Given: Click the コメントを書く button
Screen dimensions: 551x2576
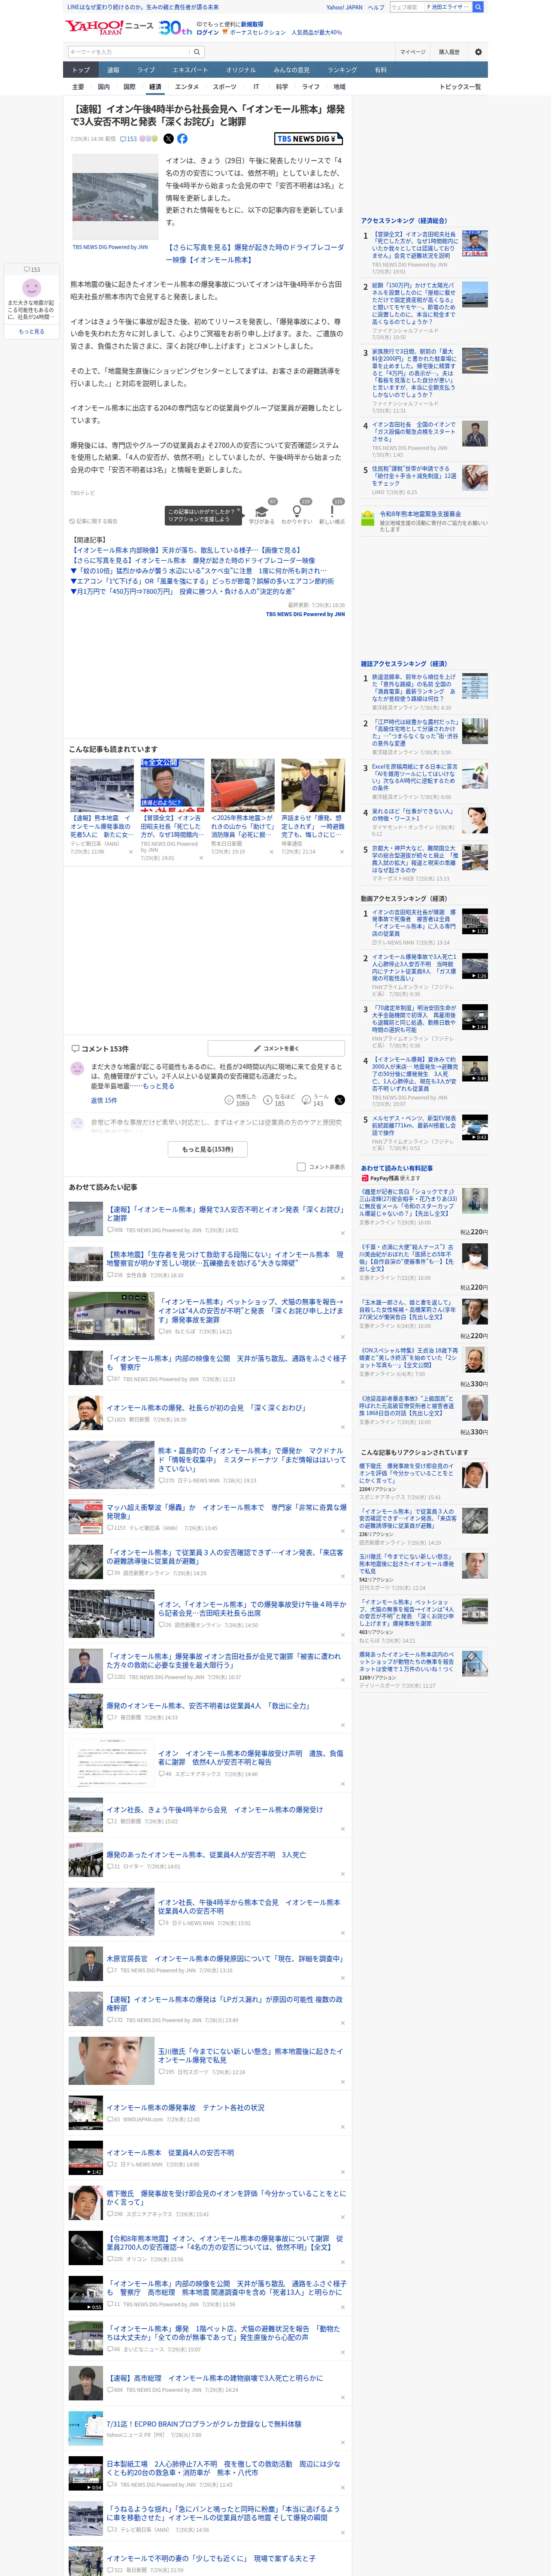Looking at the screenshot, I should coord(277,1049).
